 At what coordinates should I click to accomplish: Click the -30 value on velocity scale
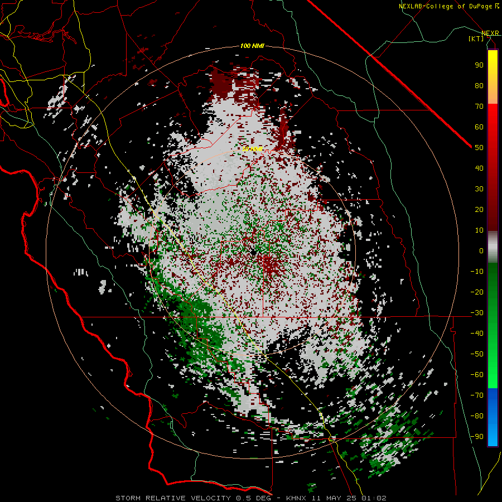[x=477, y=313]
